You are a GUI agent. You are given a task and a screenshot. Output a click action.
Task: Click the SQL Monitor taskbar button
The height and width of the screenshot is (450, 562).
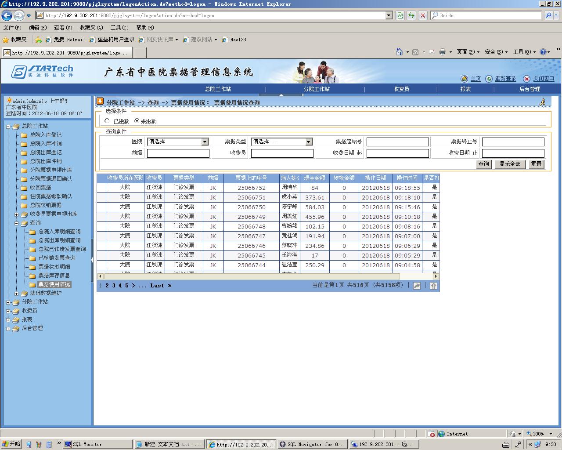click(x=97, y=444)
